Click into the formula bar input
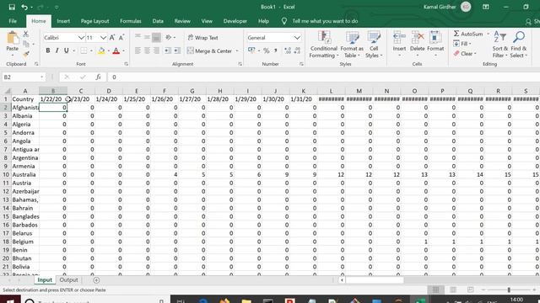 [x=324, y=77]
